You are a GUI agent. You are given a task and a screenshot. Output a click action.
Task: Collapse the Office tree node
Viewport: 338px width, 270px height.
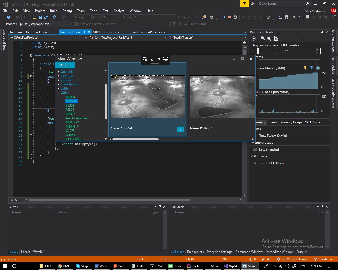(59, 93)
